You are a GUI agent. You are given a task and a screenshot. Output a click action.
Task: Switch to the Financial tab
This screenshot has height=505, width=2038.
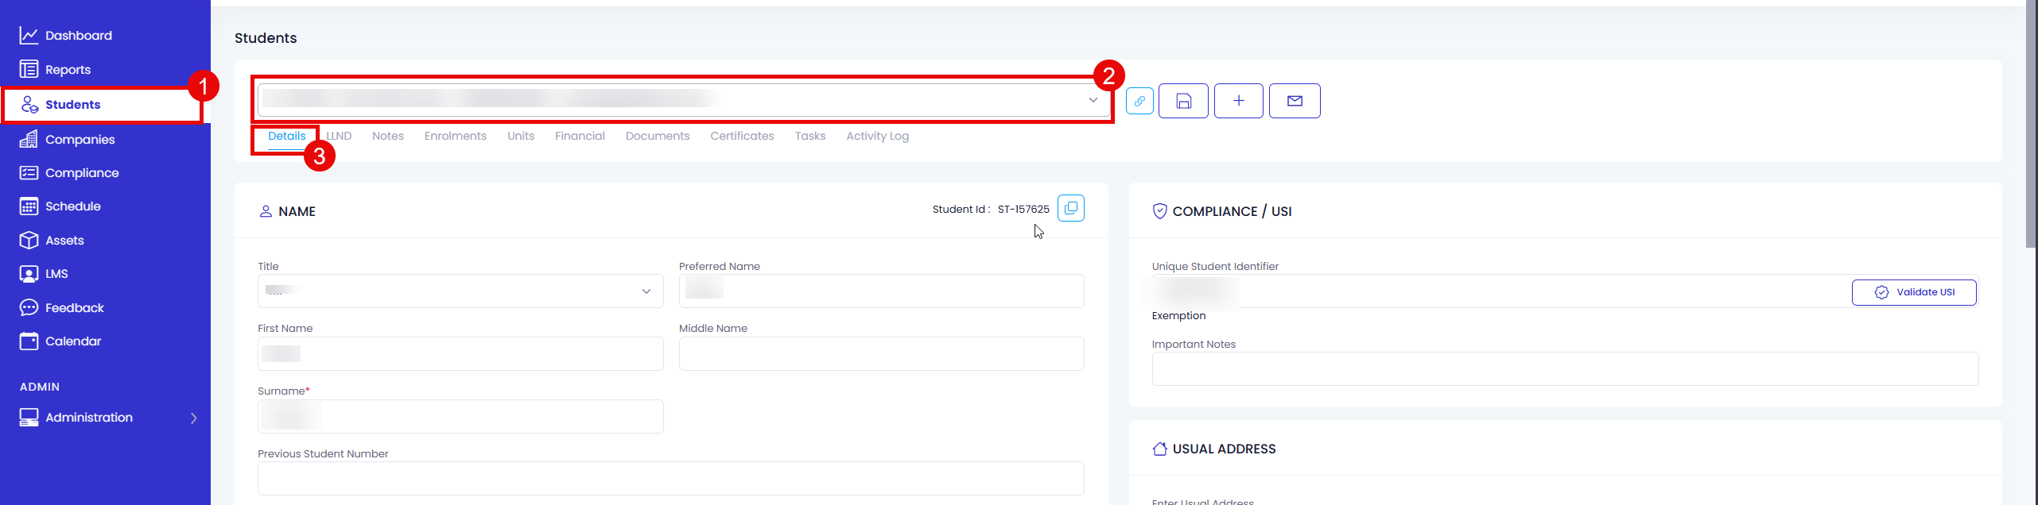(x=580, y=136)
